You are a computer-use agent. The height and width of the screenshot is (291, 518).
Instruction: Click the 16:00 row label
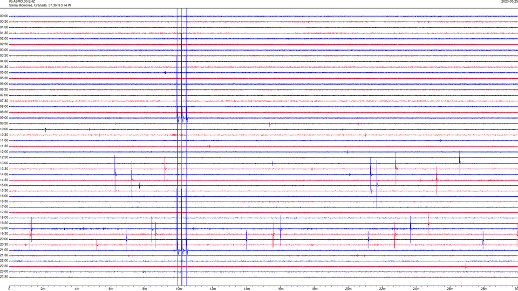pos(4,196)
